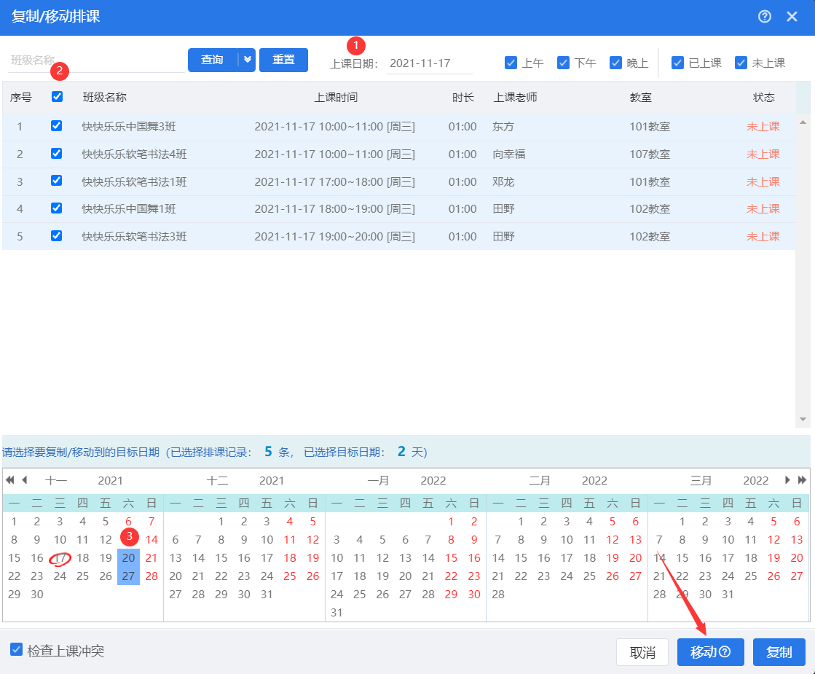Click the 三月 2022 month header
Screen dimensions: 815x674
pyautogui.click(x=729, y=480)
